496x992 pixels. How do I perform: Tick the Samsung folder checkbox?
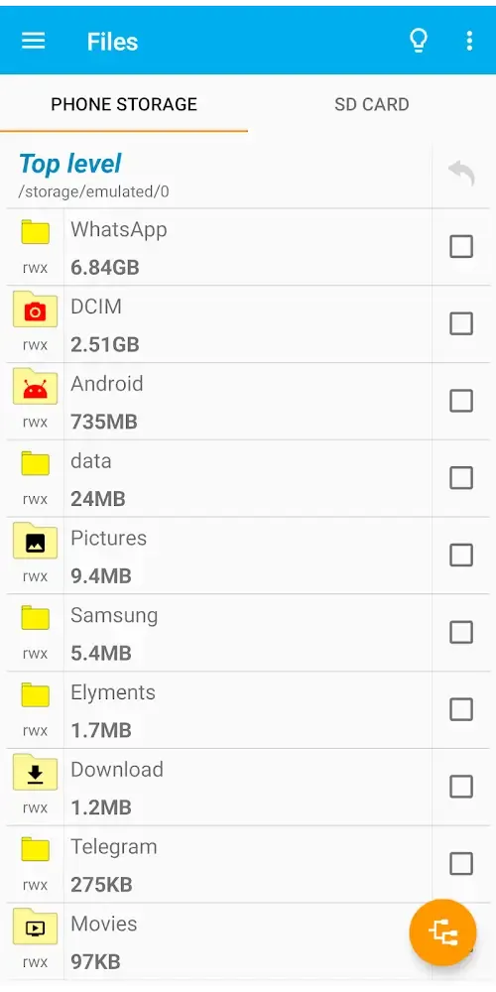(461, 632)
